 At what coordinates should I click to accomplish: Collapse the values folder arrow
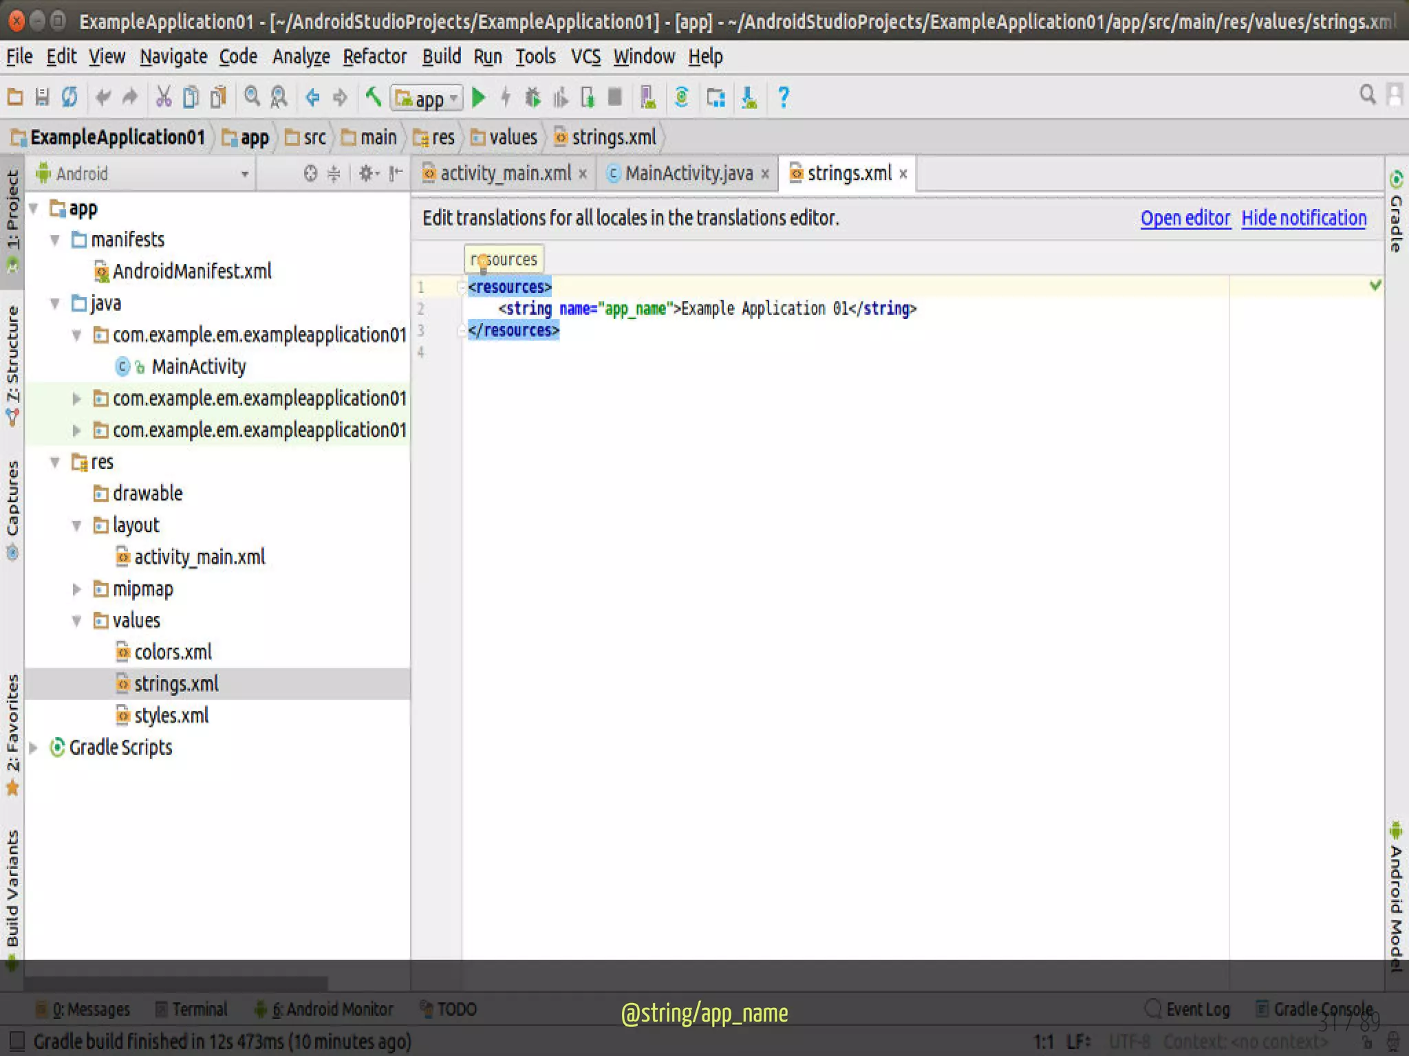point(77,621)
